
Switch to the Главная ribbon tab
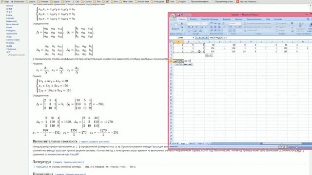(182, 19)
